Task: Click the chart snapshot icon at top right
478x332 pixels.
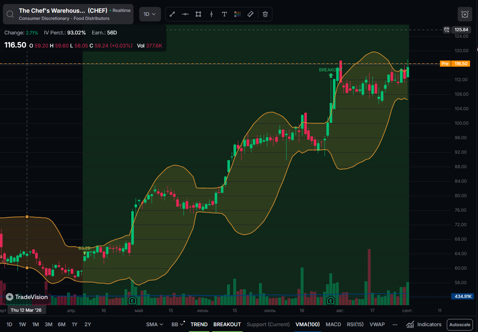Action: 465,14
